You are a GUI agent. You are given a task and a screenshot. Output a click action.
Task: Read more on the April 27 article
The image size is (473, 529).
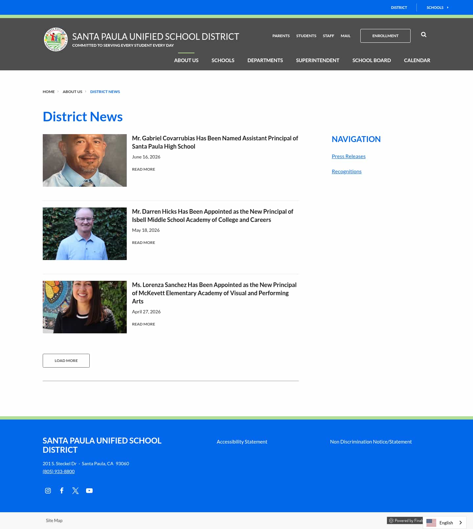[144, 324]
